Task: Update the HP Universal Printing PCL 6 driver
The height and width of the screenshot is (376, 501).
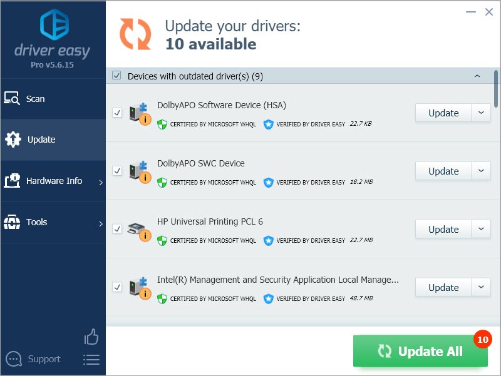Action: (x=443, y=229)
